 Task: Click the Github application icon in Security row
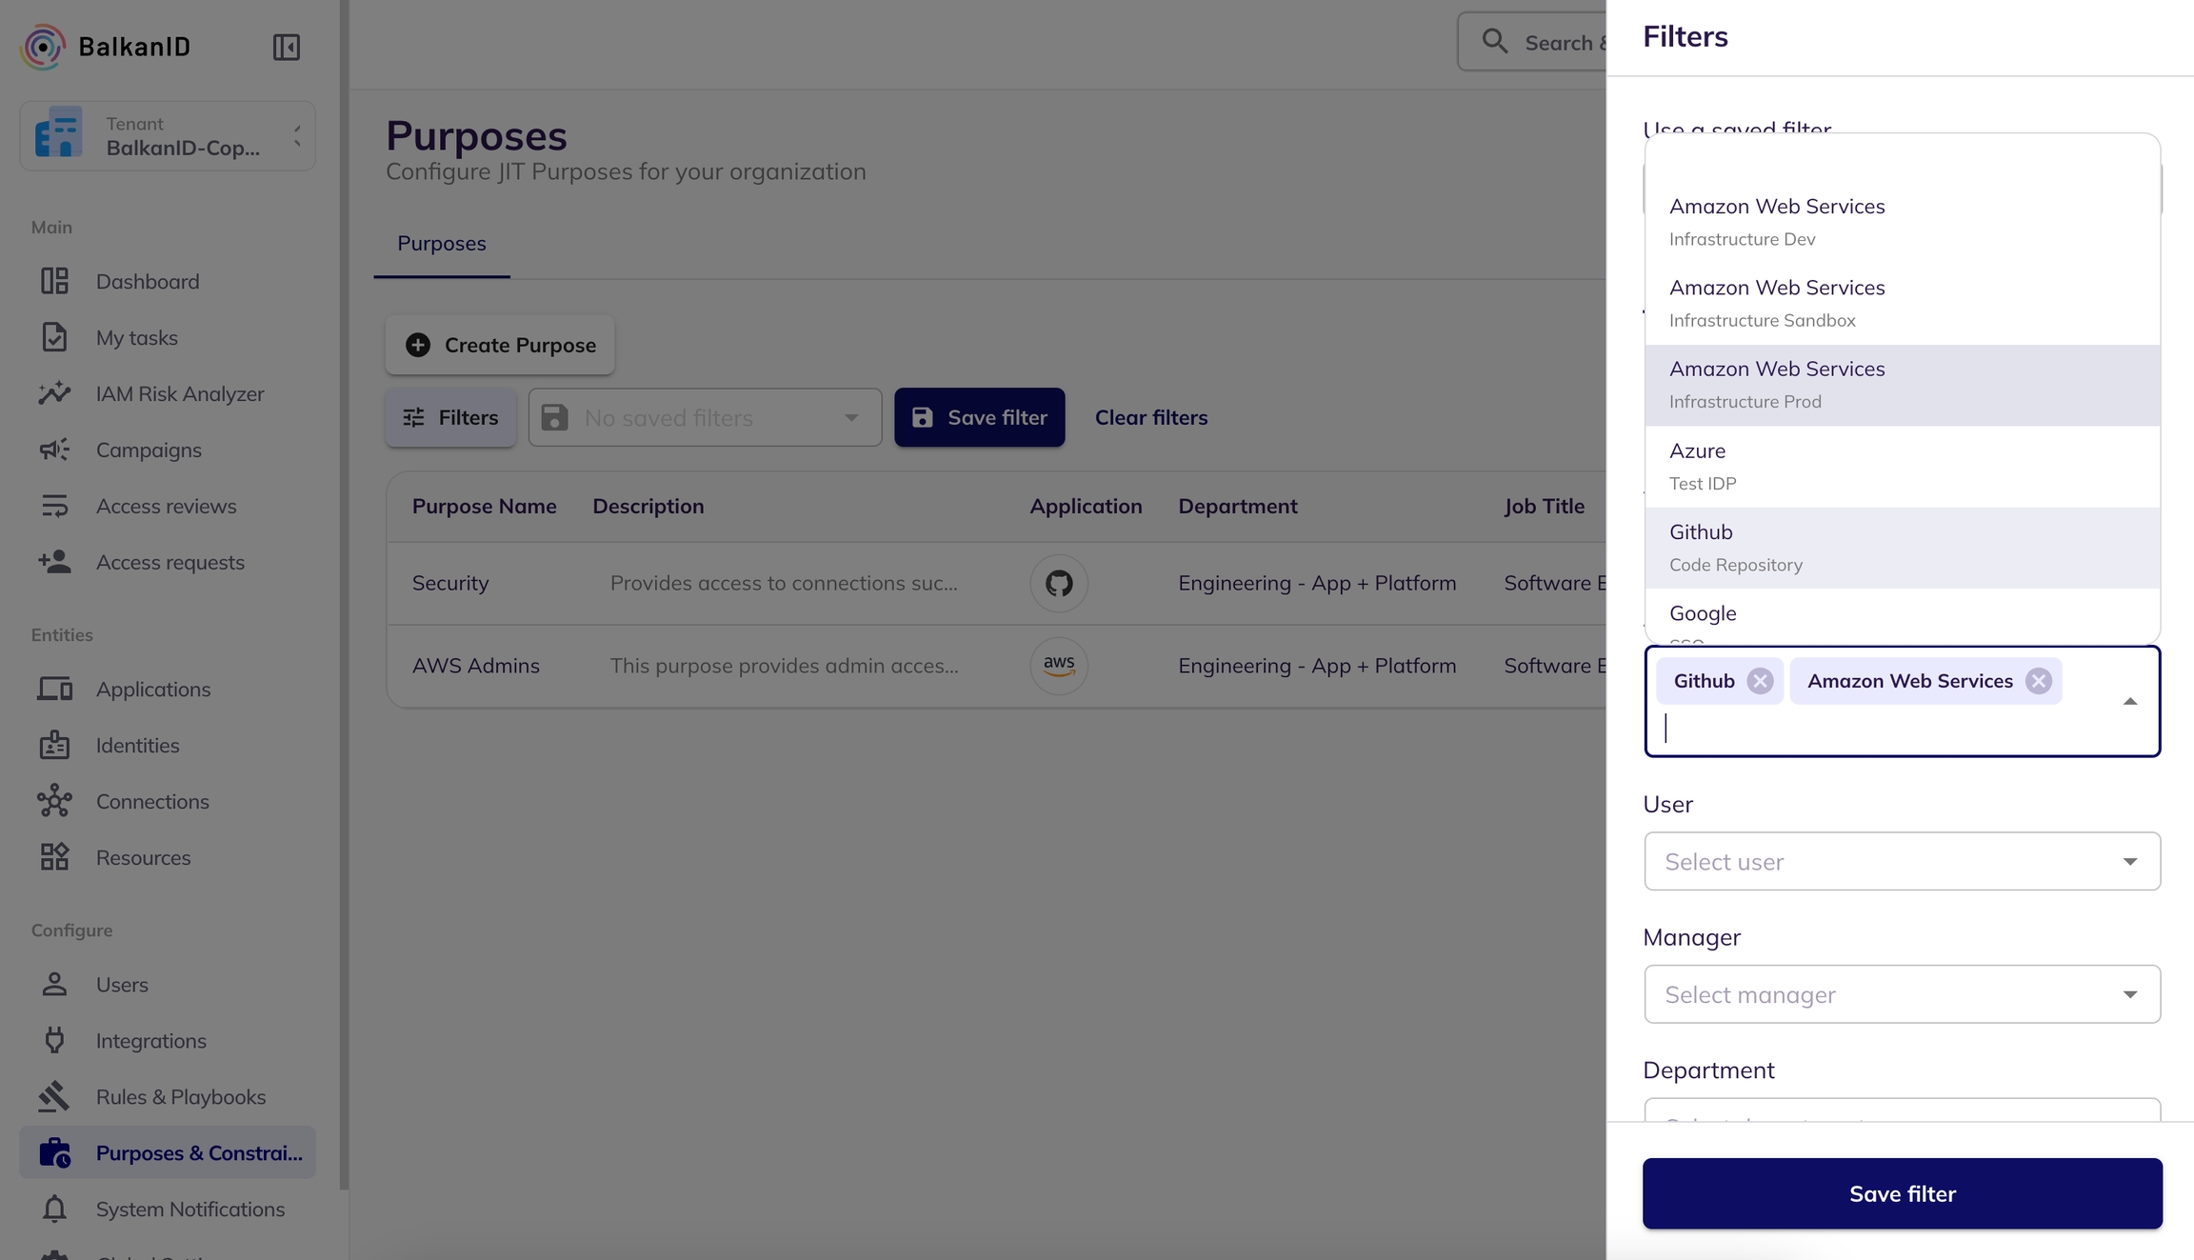coord(1058,583)
